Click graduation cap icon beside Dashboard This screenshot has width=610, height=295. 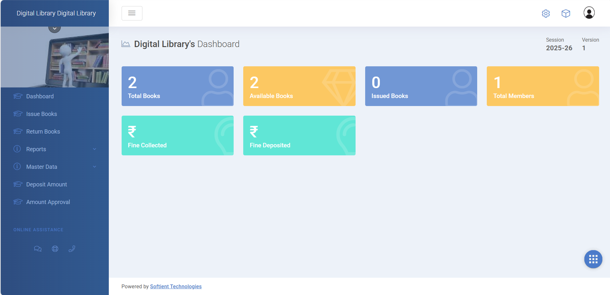click(x=18, y=96)
